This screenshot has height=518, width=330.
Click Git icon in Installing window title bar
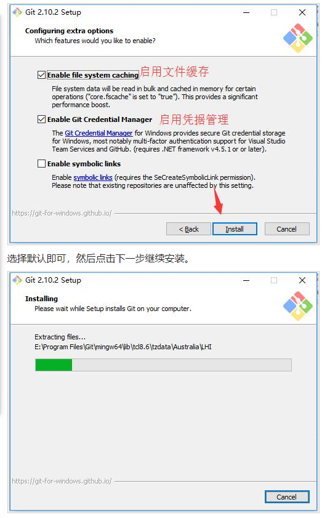(17, 280)
